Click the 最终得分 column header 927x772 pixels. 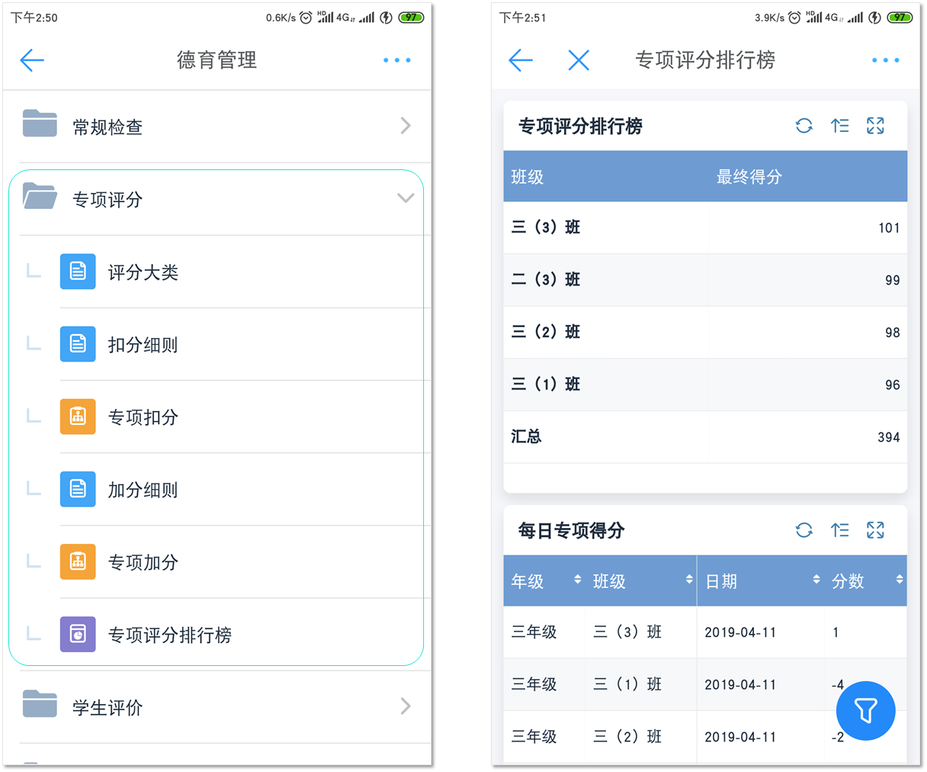749,177
